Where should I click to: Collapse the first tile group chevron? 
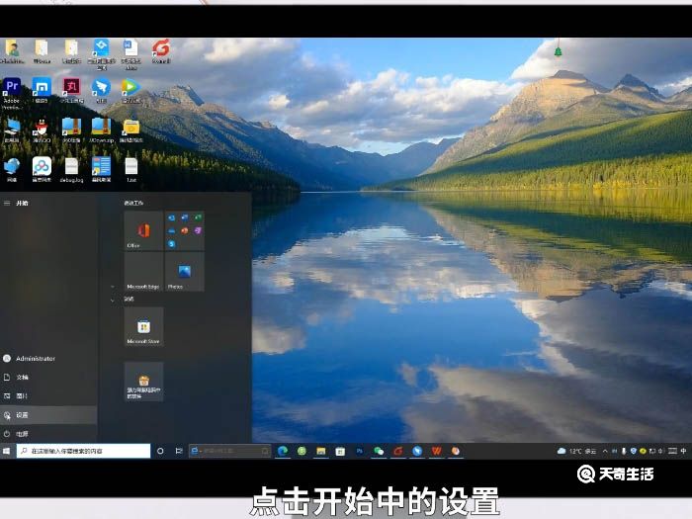click(114, 287)
